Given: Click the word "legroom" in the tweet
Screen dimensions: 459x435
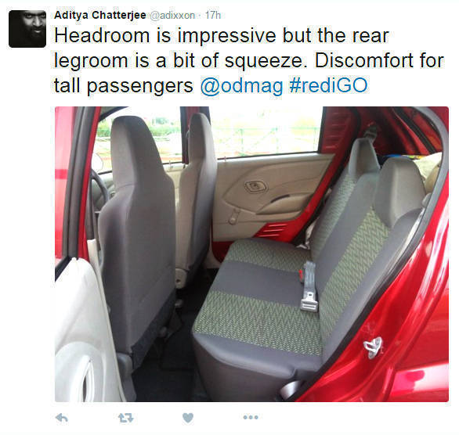Looking at the screenshot, I should (91, 61).
